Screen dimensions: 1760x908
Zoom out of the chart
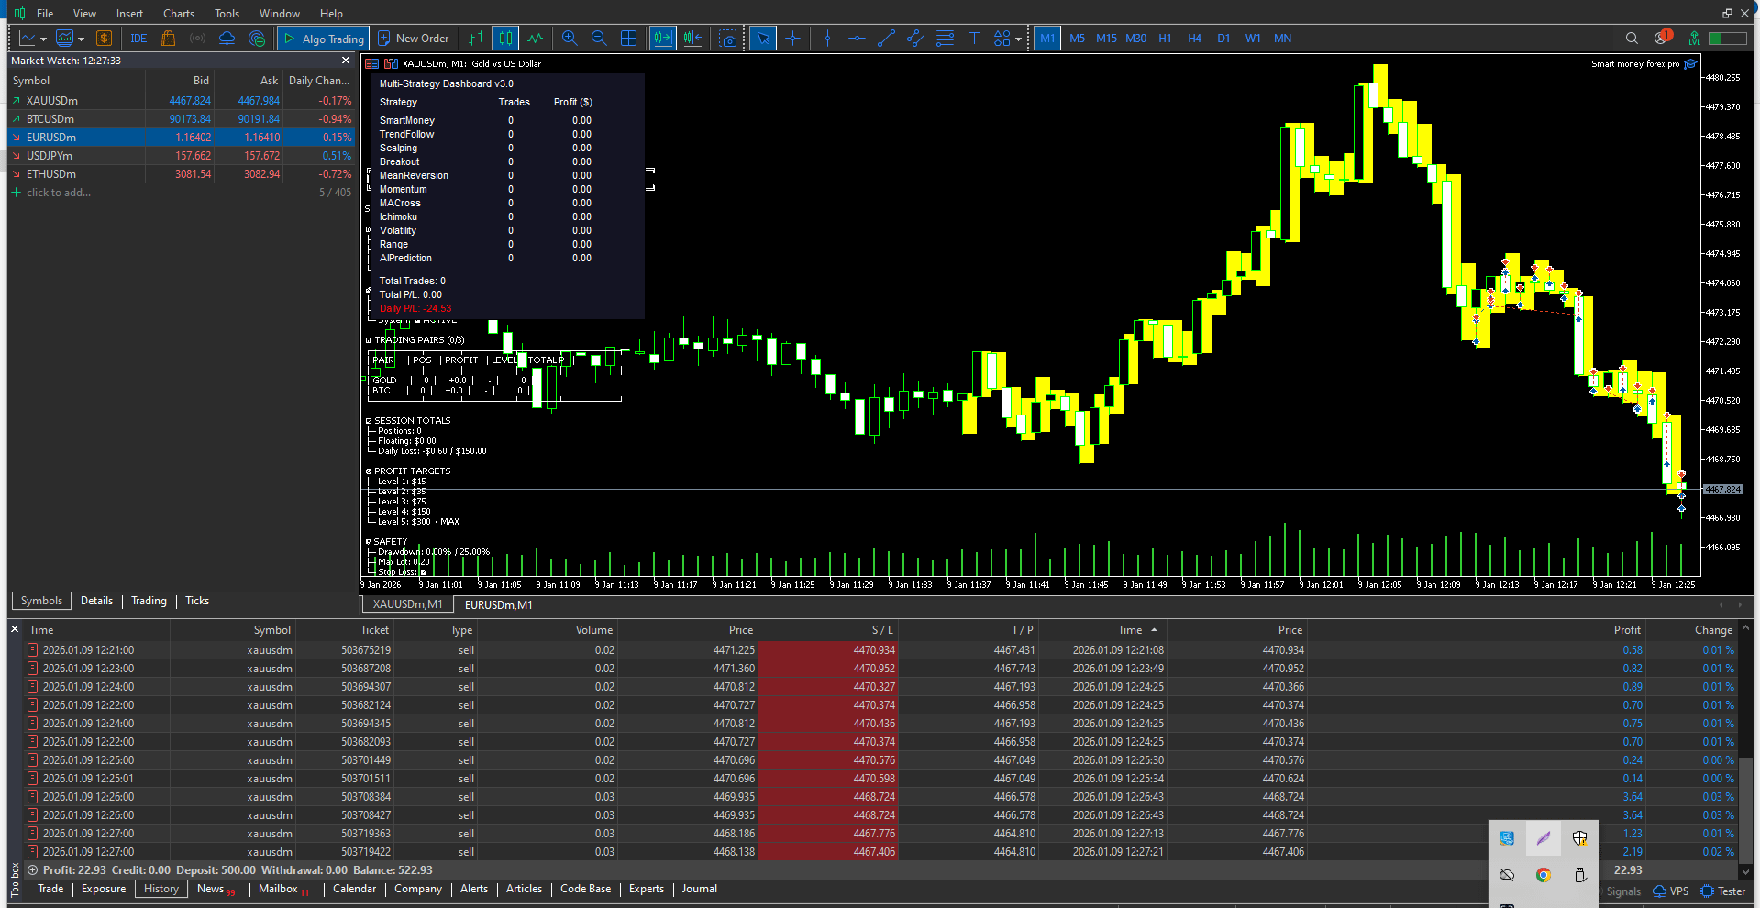[x=599, y=39]
